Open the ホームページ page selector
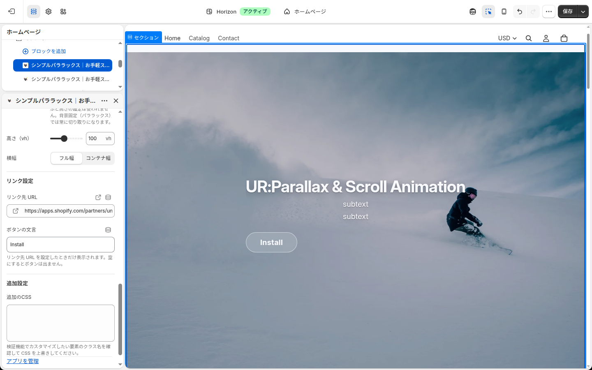 point(305,12)
